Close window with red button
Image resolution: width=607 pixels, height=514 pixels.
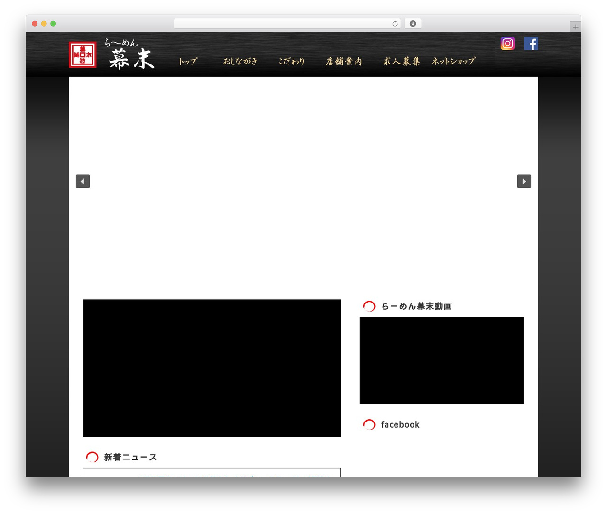tap(35, 24)
